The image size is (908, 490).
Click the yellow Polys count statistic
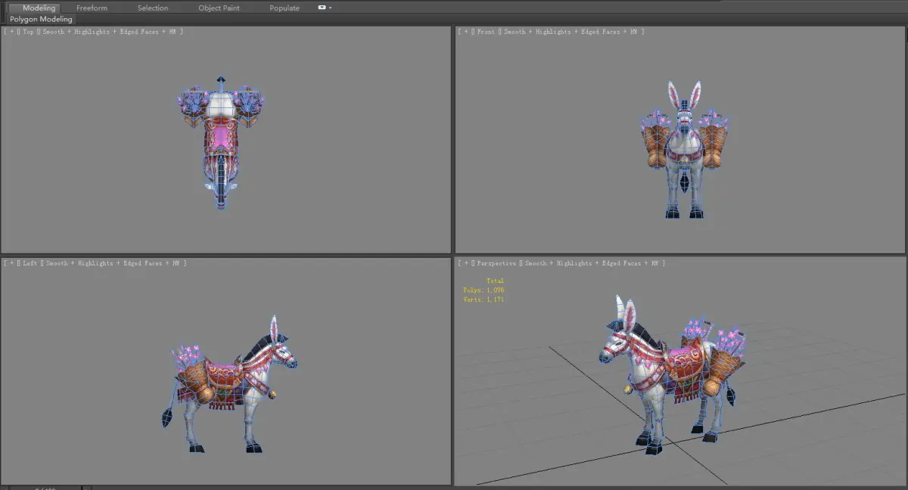click(484, 290)
